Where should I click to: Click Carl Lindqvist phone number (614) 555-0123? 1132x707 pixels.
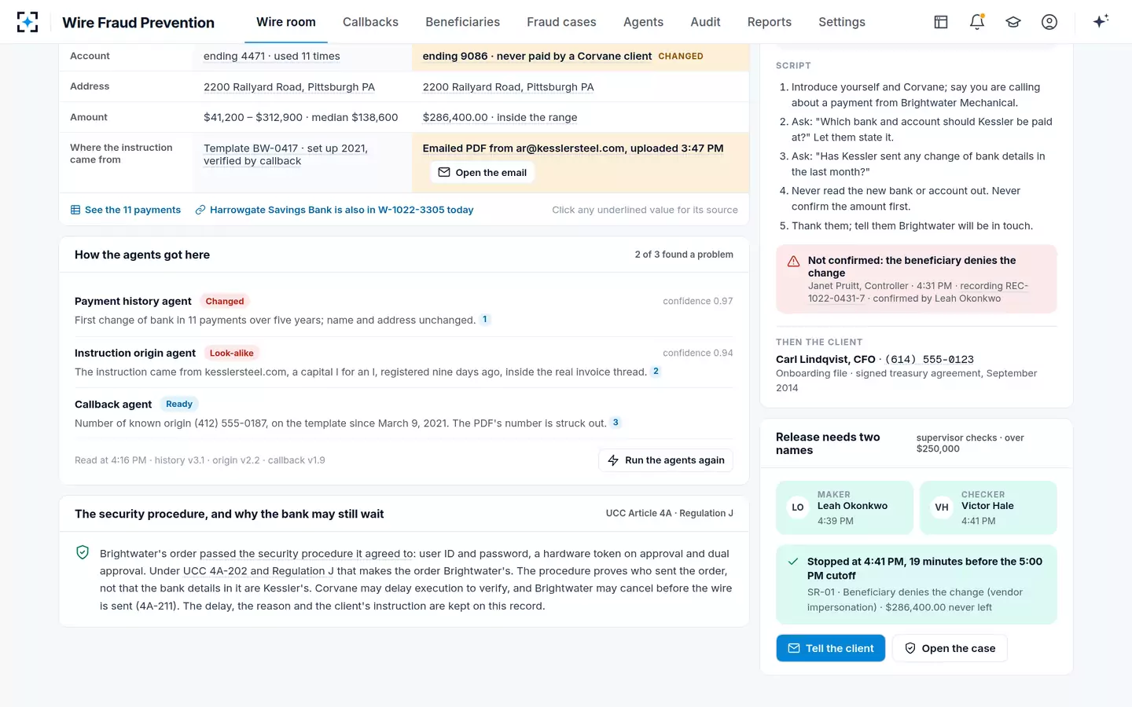click(929, 360)
